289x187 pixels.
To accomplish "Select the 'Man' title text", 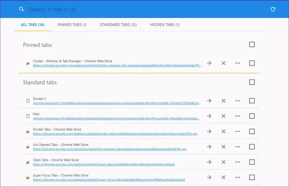I will [x=36, y=114].
